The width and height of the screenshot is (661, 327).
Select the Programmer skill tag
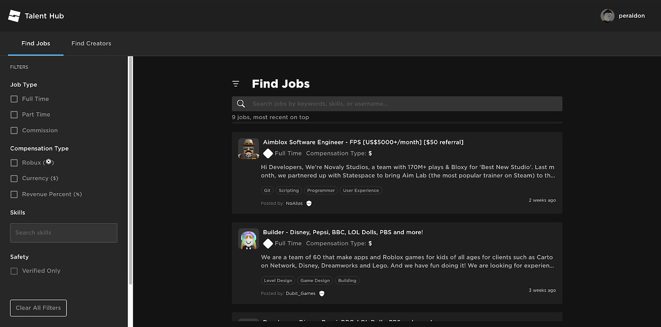[x=321, y=190]
